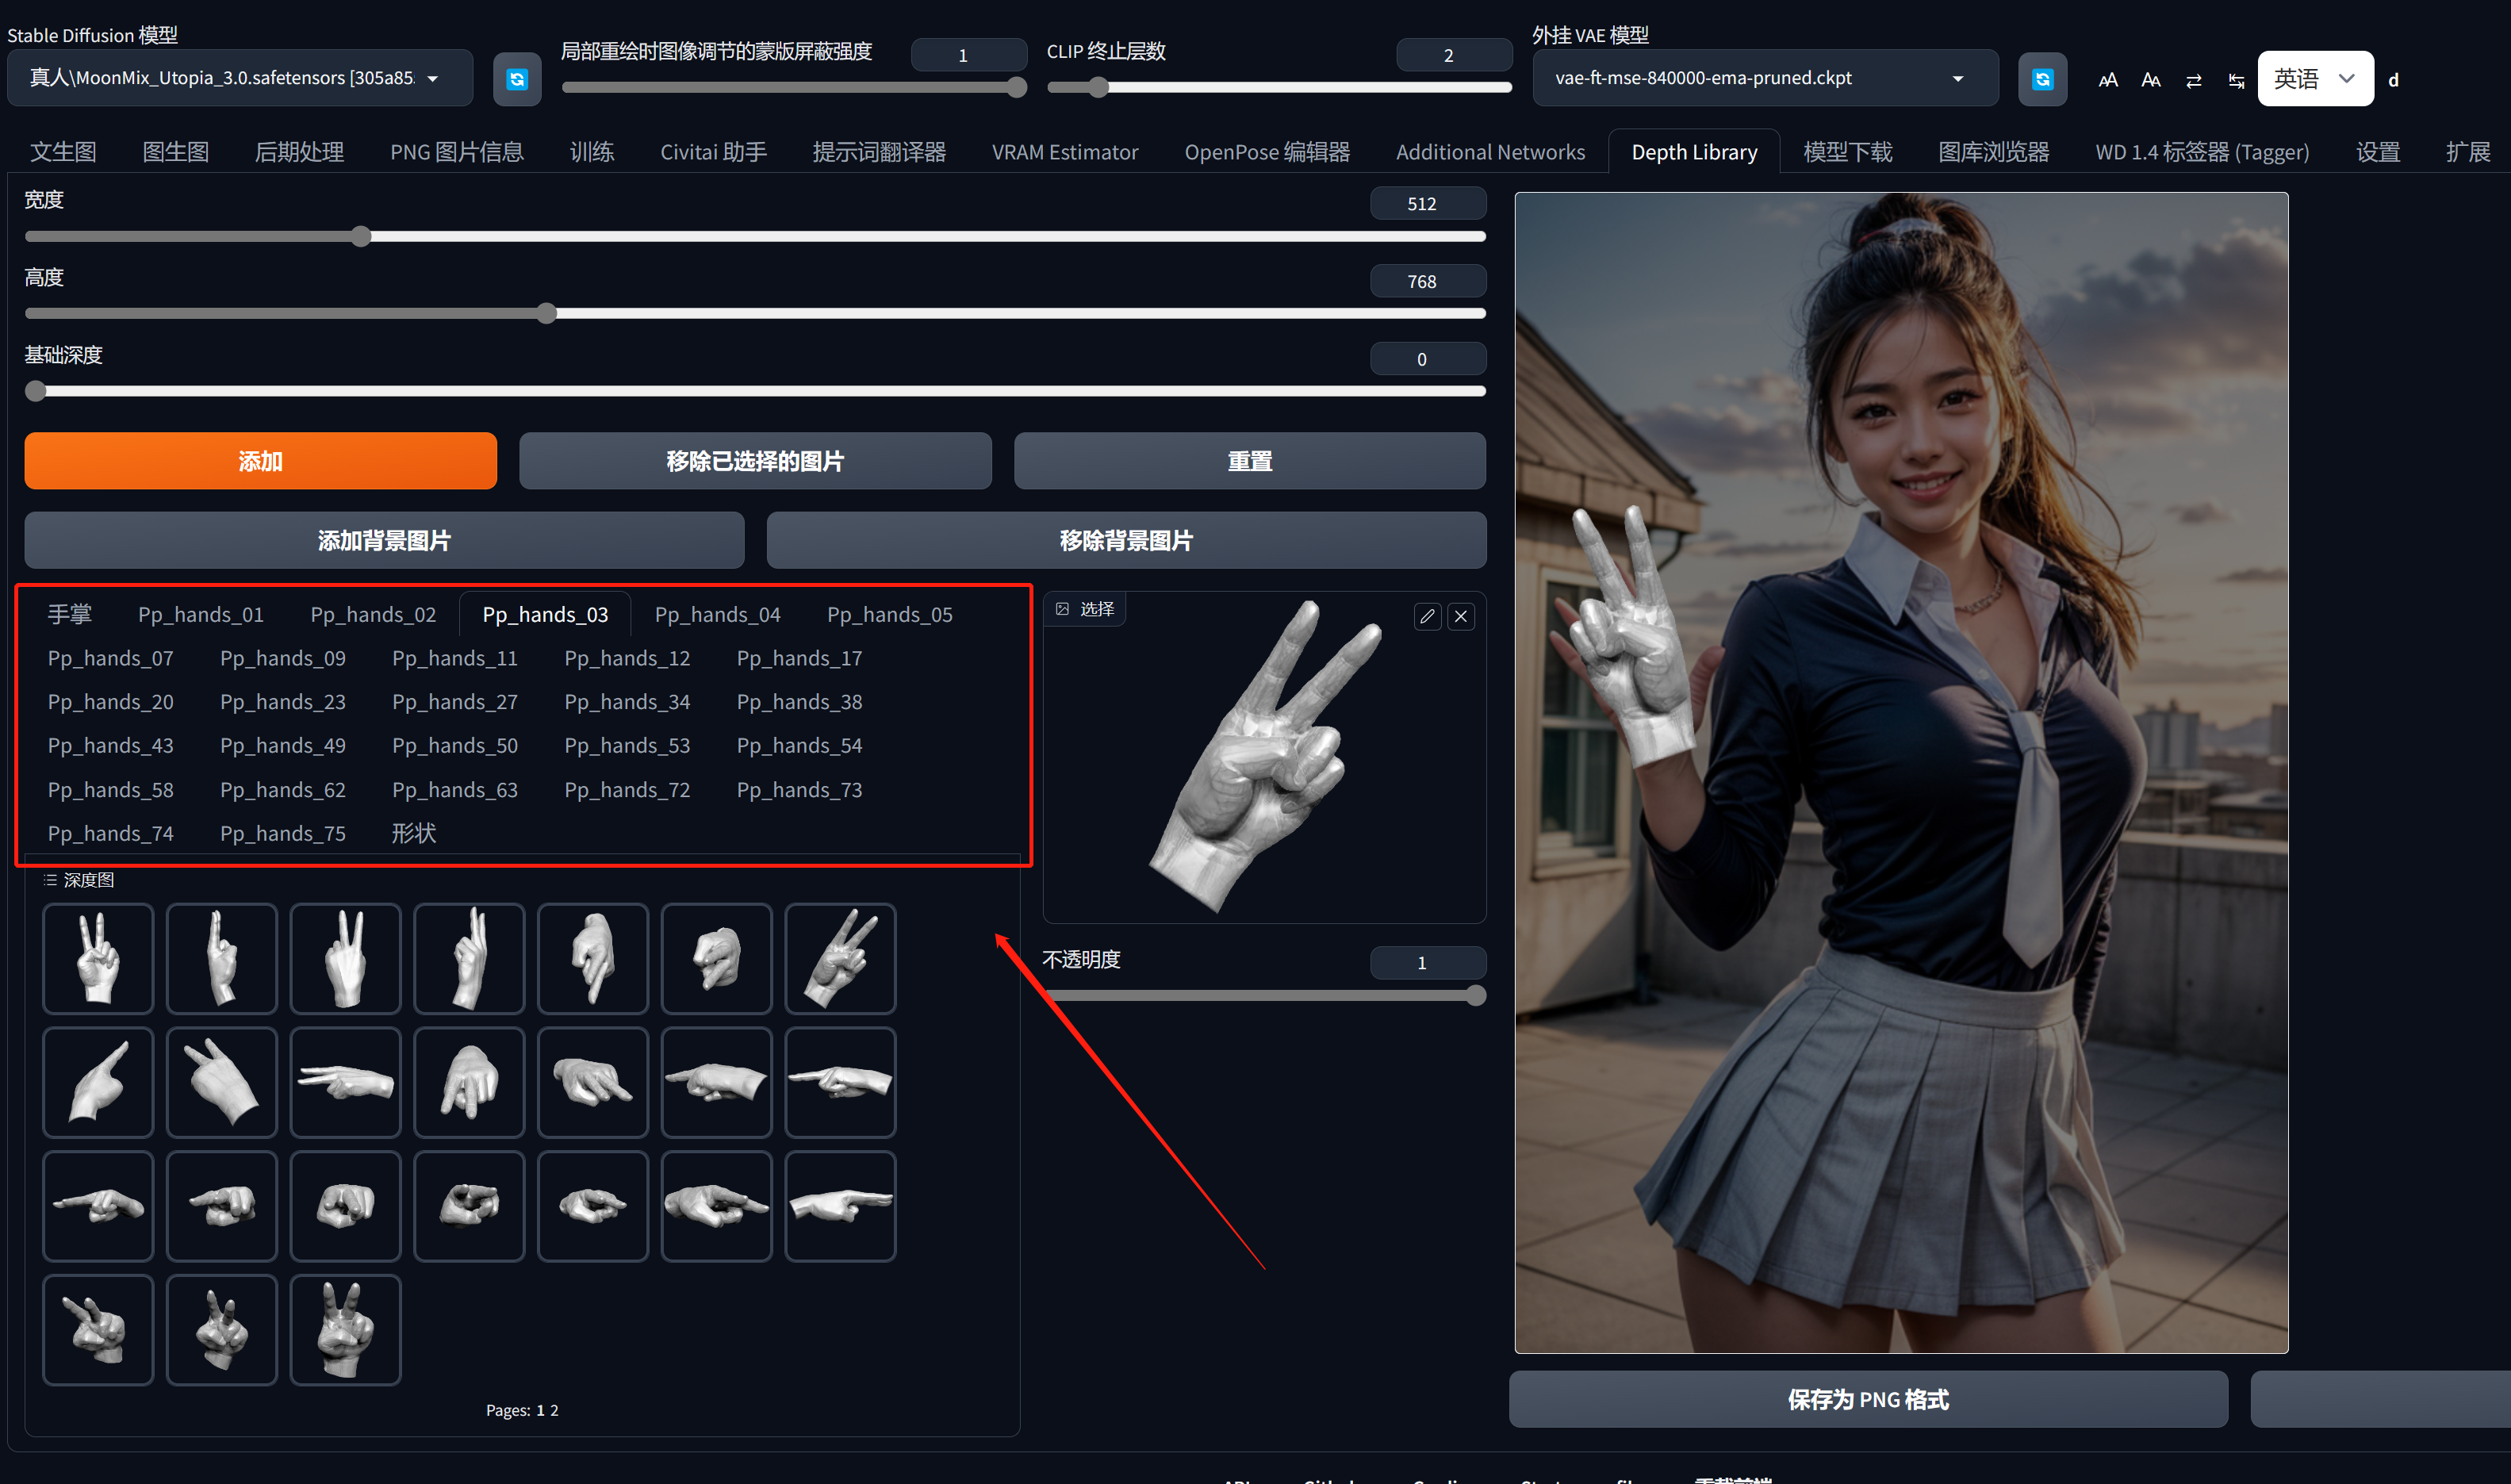Viewport: 2511px width, 1484px height.
Task: Refresh the 外挂 VAE model list
Action: tap(2042, 78)
